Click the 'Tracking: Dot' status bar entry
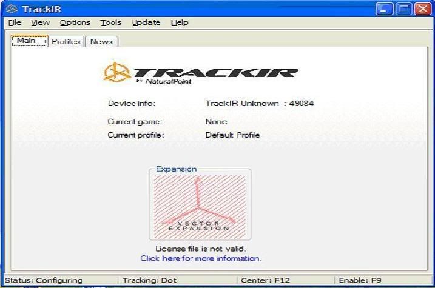This screenshot has width=435, height=288. click(149, 280)
